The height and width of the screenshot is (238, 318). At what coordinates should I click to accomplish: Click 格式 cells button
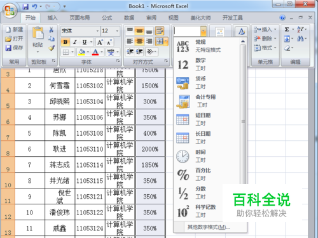click(265, 48)
